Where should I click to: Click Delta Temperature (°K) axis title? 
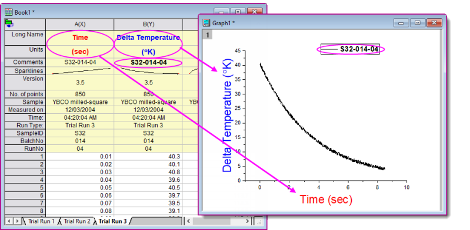227,116
